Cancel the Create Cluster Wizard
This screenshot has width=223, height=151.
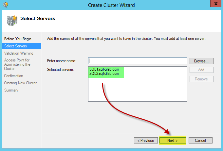click(x=200, y=141)
